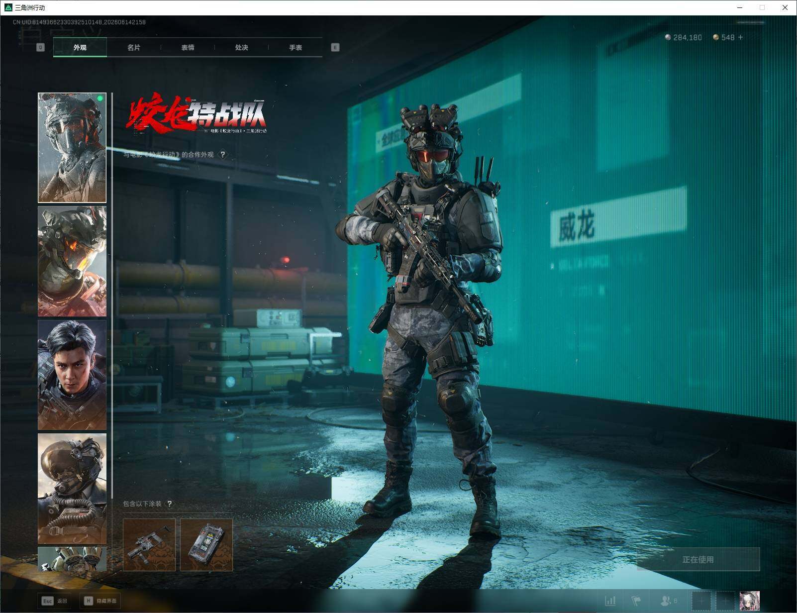Click the help icon beside 合作外观 description

(x=223, y=155)
